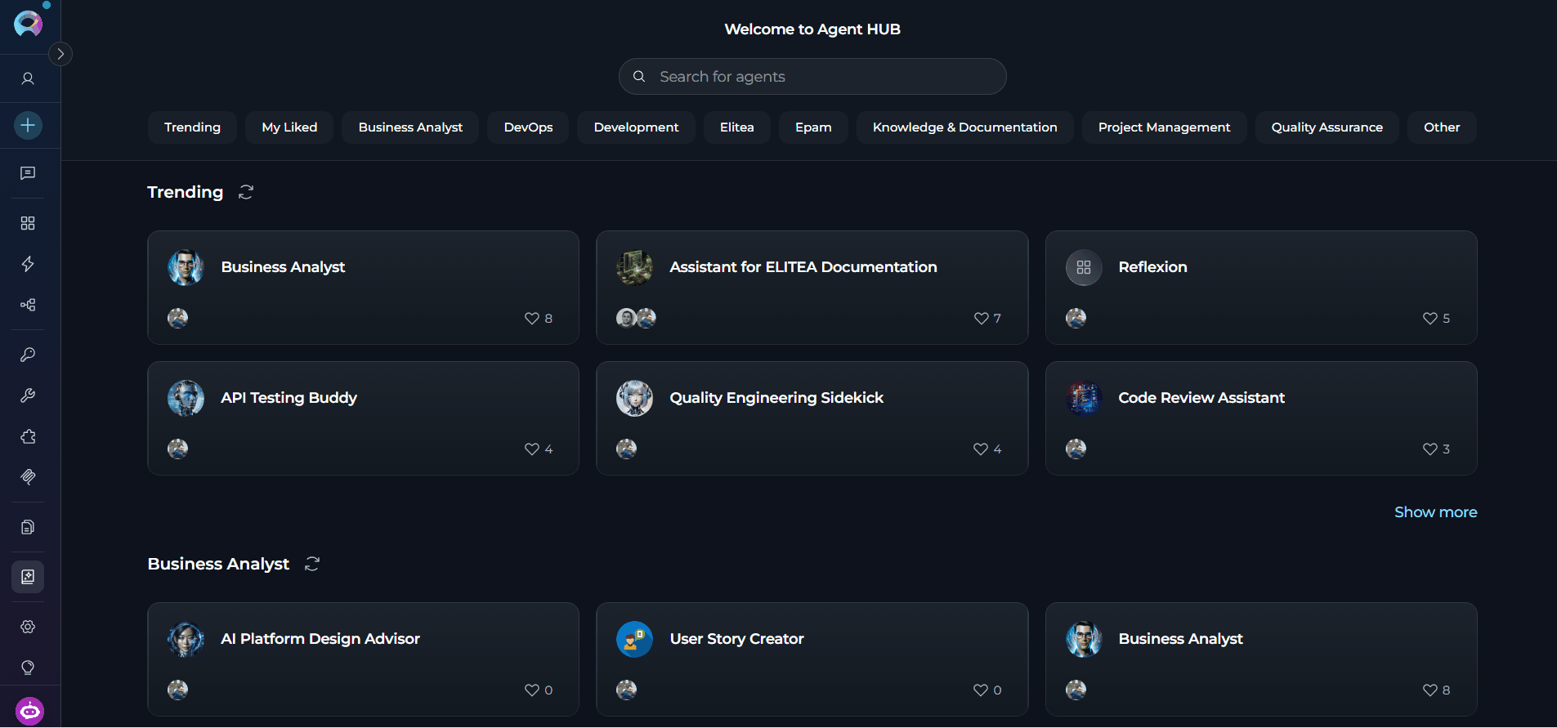Click the plus create-new button in sidebar
Viewport: 1557px width, 728px height.
click(28, 125)
